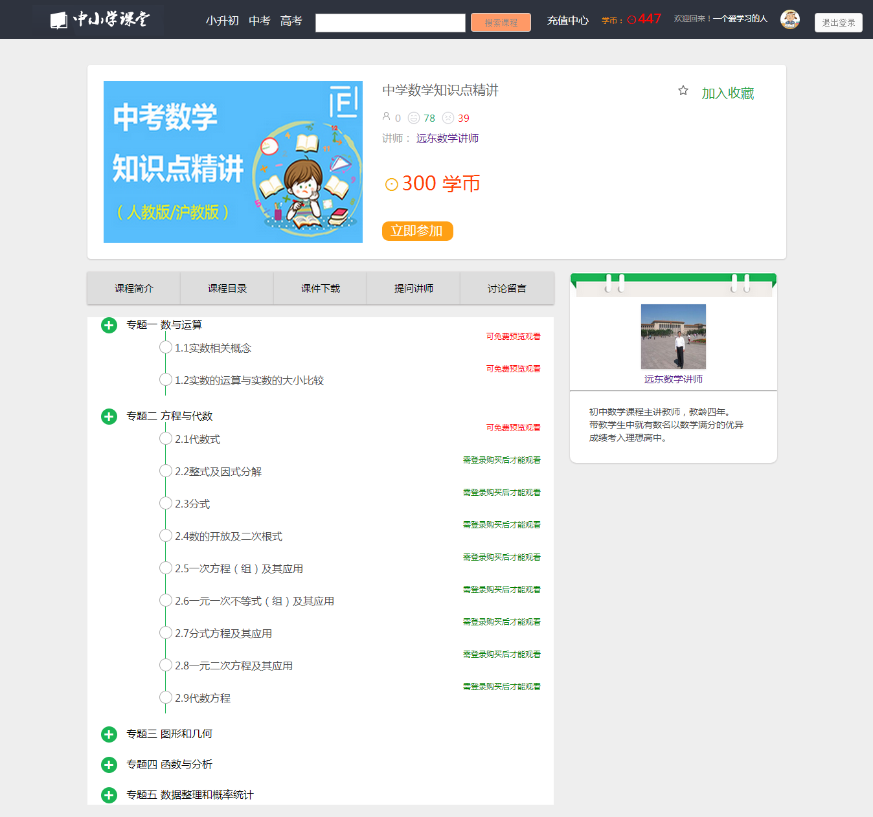873x817 pixels.
Task: Click the smiley face rating icon
Action: (414, 118)
